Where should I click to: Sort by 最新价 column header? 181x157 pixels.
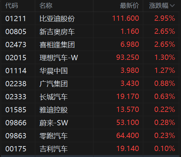click(129, 6)
